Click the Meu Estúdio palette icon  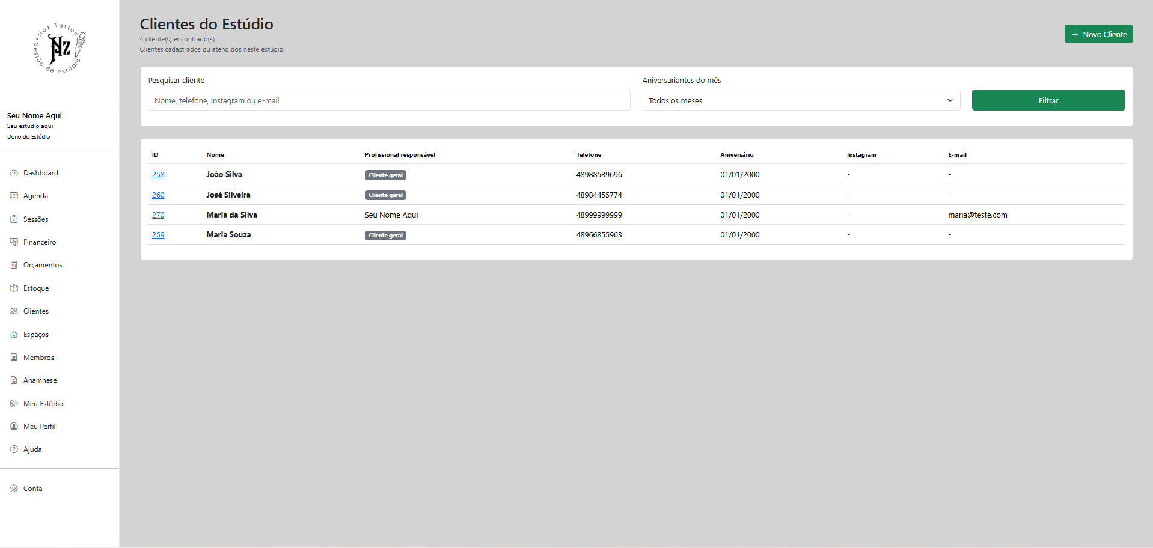pos(14,404)
